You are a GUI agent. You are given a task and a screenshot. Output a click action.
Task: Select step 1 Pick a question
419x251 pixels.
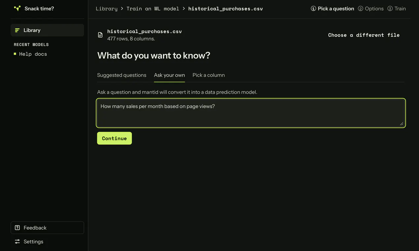click(333, 9)
